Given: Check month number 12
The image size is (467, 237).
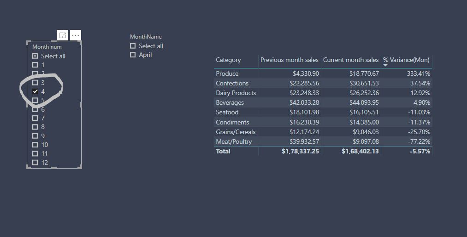Looking at the screenshot, I should pyautogui.click(x=35, y=163).
